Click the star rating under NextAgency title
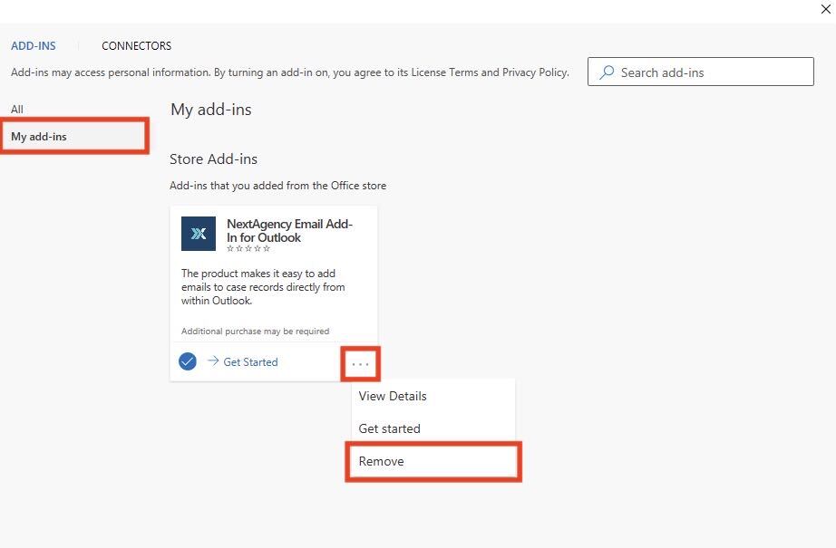 [x=248, y=248]
